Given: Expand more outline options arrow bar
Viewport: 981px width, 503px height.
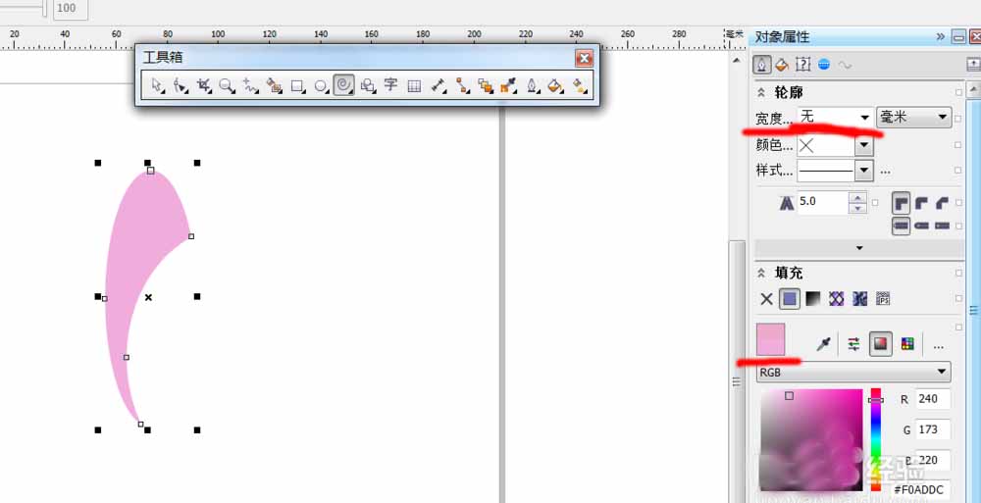Looking at the screenshot, I should tap(859, 248).
